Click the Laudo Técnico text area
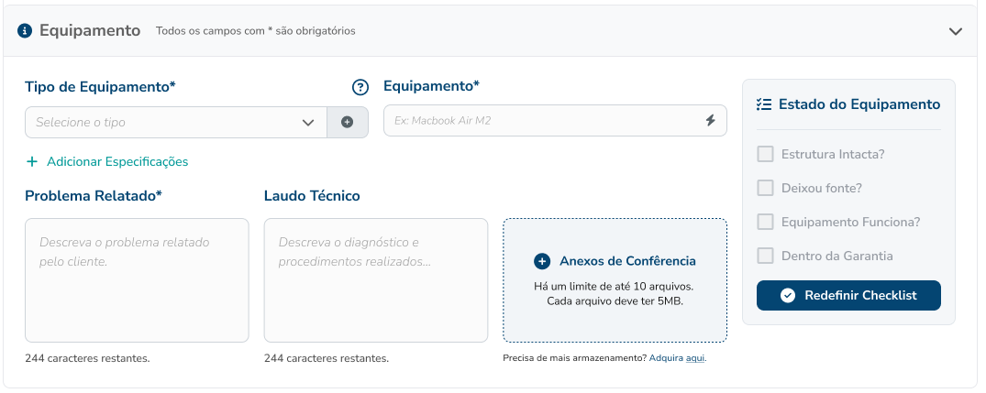Screen dimensions: 986x393 pos(375,280)
